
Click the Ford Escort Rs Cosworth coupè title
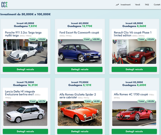79,32
